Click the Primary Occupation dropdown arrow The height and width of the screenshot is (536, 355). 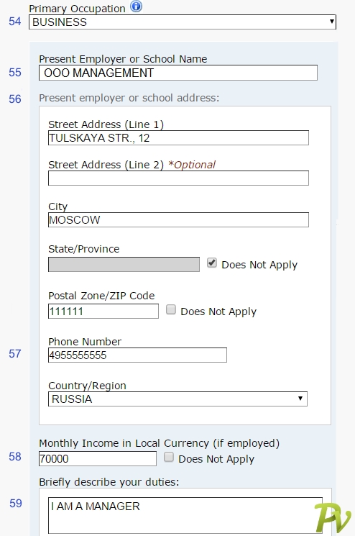(331, 22)
